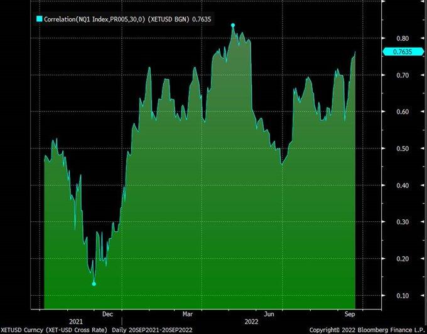Click the cyan low-point marker dot near 0.10
Screen dimensions: 427x334
tap(94, 284)
